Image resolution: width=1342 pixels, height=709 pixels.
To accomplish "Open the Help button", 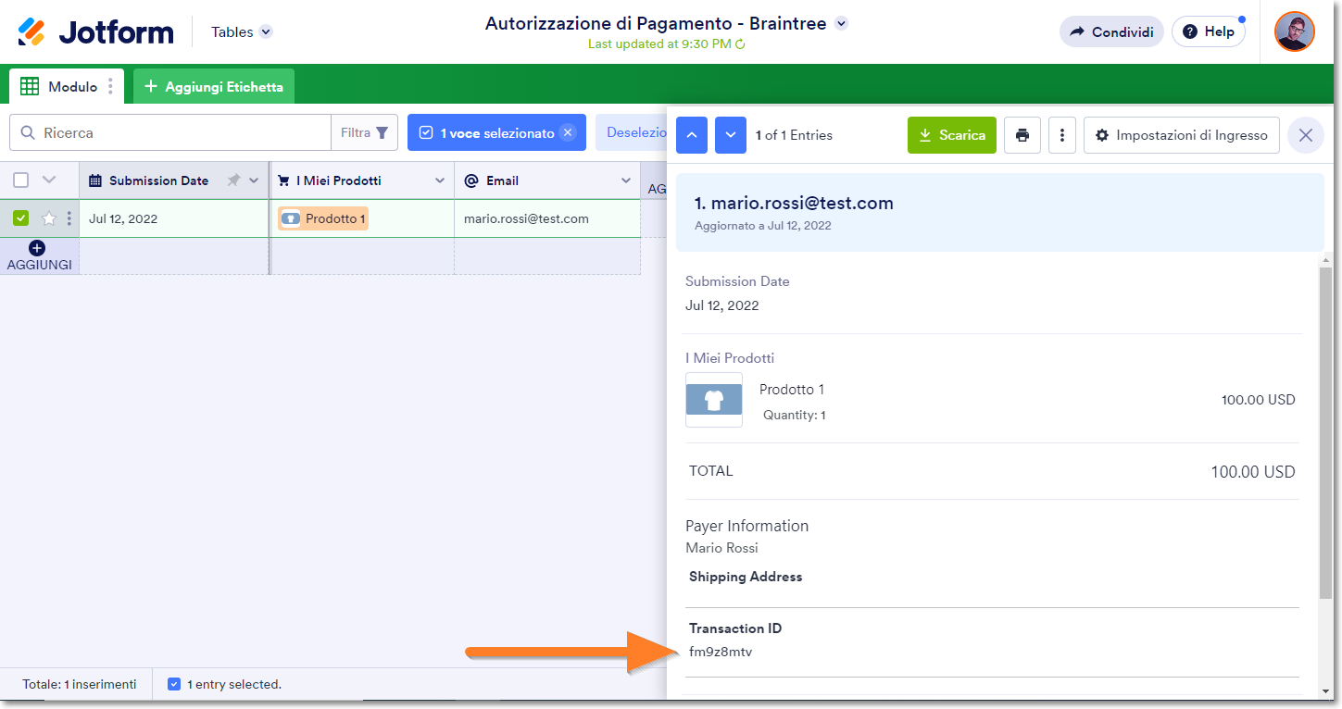I will pos(1209,31).
